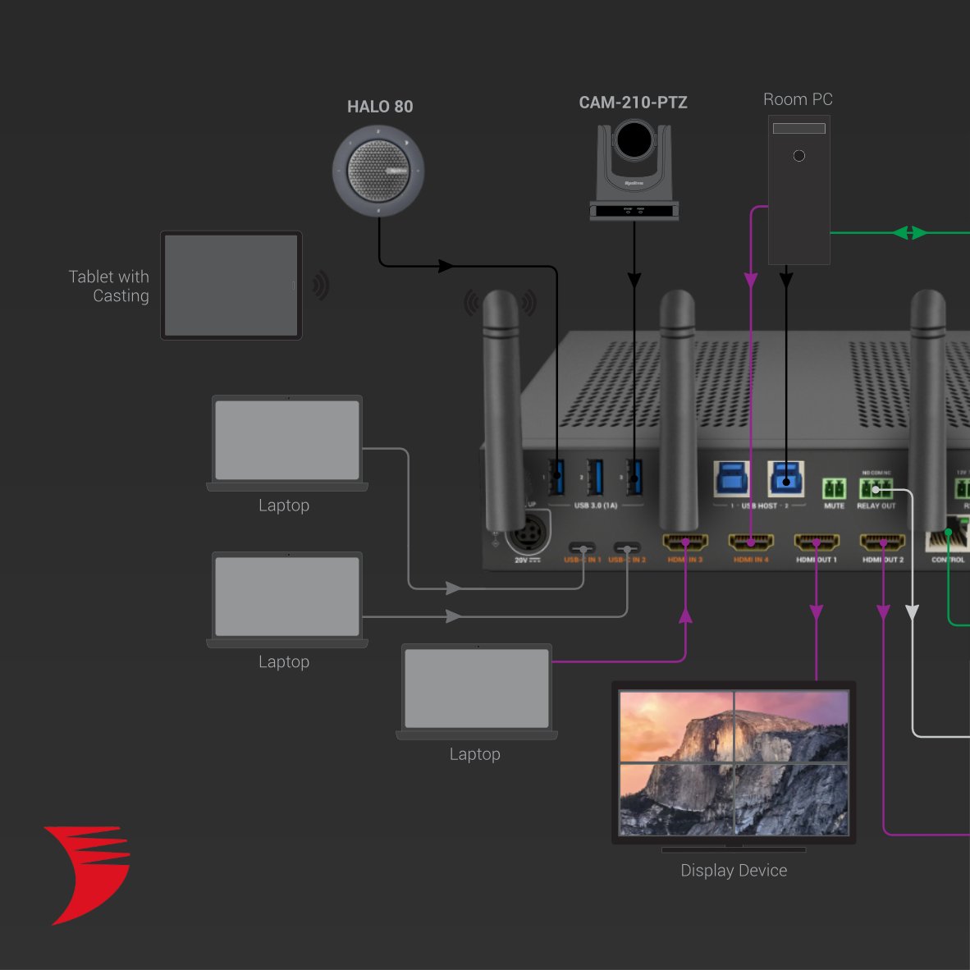The image size is (970, 970).
Task: Click the green MUTE terminal connector
Action: pyautogui.click(x=834, y=489)
